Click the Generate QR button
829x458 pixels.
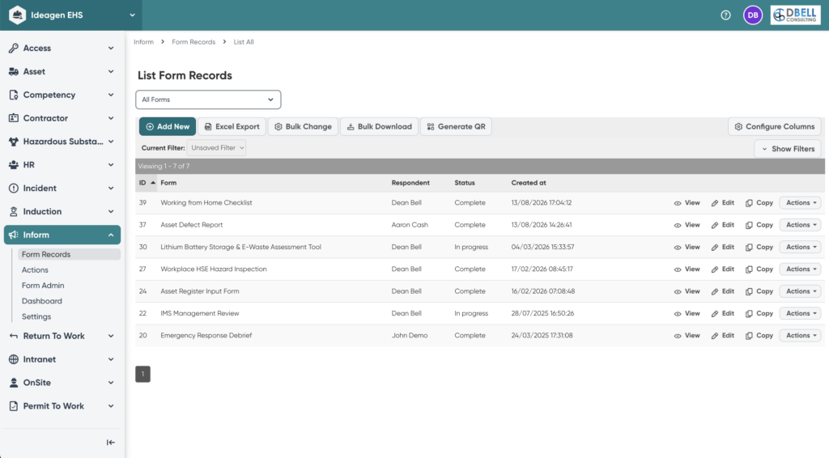456,127
